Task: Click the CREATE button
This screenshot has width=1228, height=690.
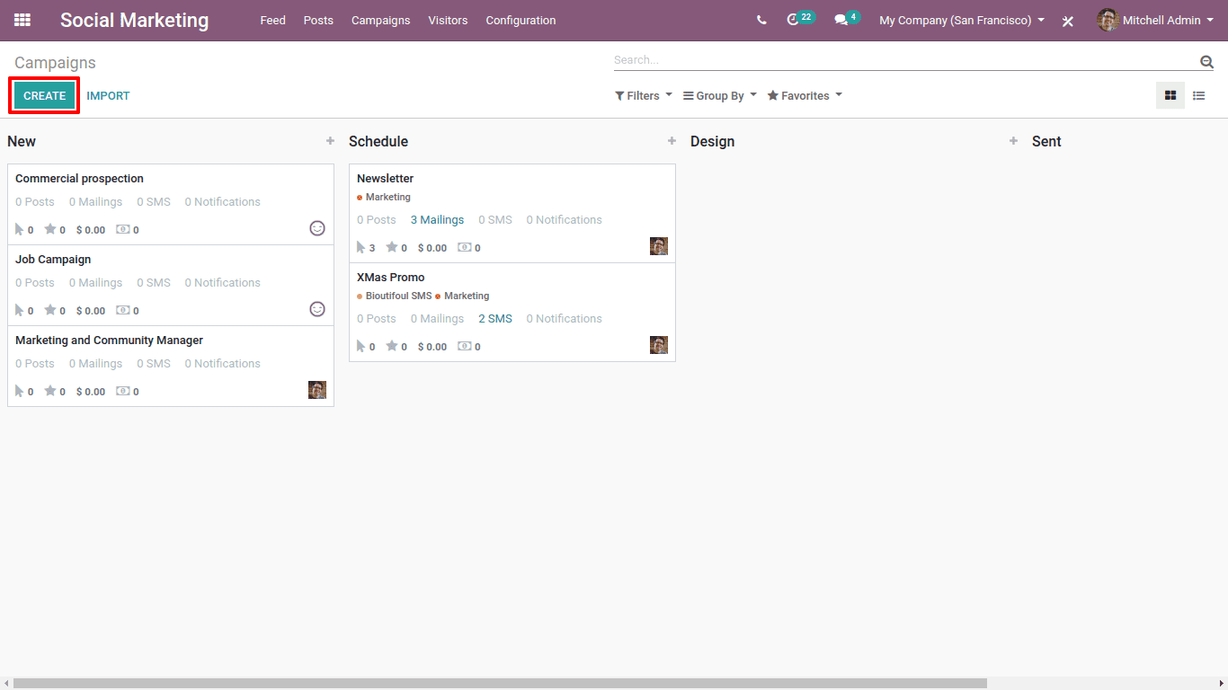Action: coord(45,95)
